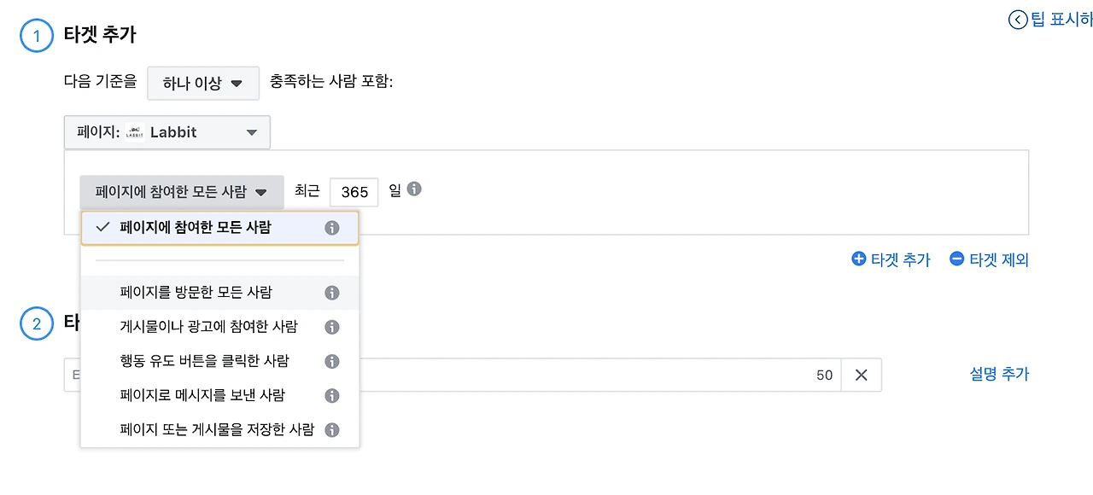Click info icon for 게시물이나 광고에 참여한 사람

click(x=332, y=327)
